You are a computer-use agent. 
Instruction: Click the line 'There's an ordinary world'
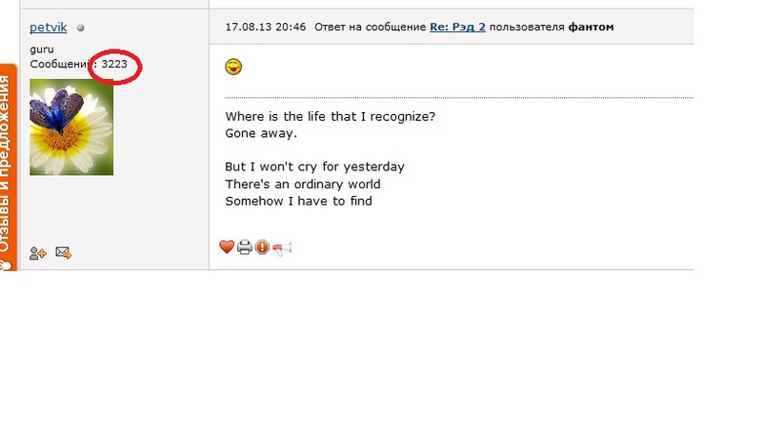[303, 184]
